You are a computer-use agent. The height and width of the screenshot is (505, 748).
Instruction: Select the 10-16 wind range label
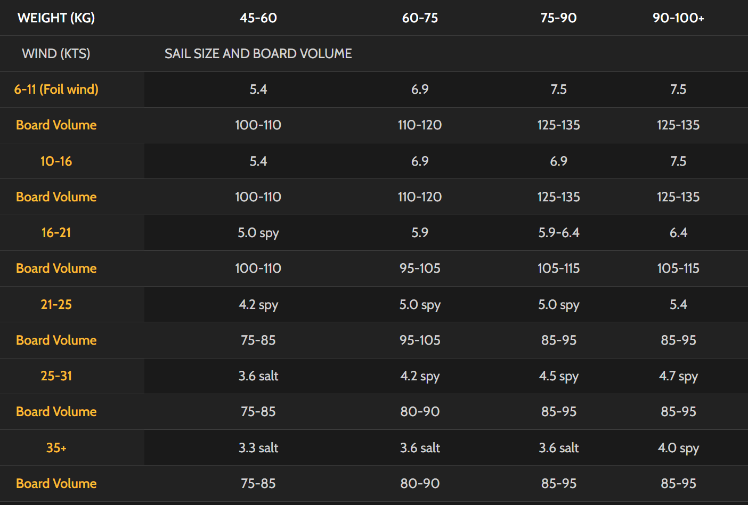click(56, 161)
